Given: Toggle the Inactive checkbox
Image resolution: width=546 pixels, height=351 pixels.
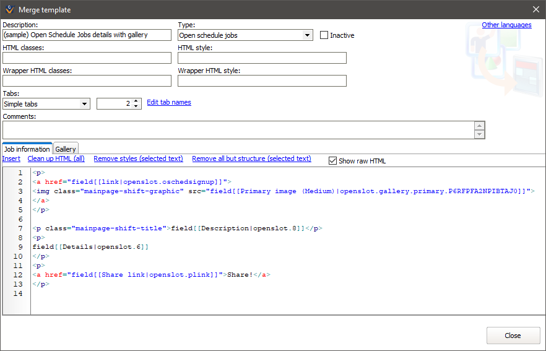Looking at the screenshot, I should [x=324, y=35].
